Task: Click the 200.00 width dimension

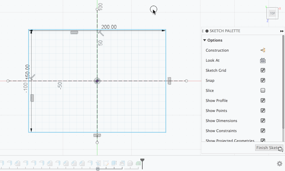Action: pyautogui.click(x=109, y=27)
